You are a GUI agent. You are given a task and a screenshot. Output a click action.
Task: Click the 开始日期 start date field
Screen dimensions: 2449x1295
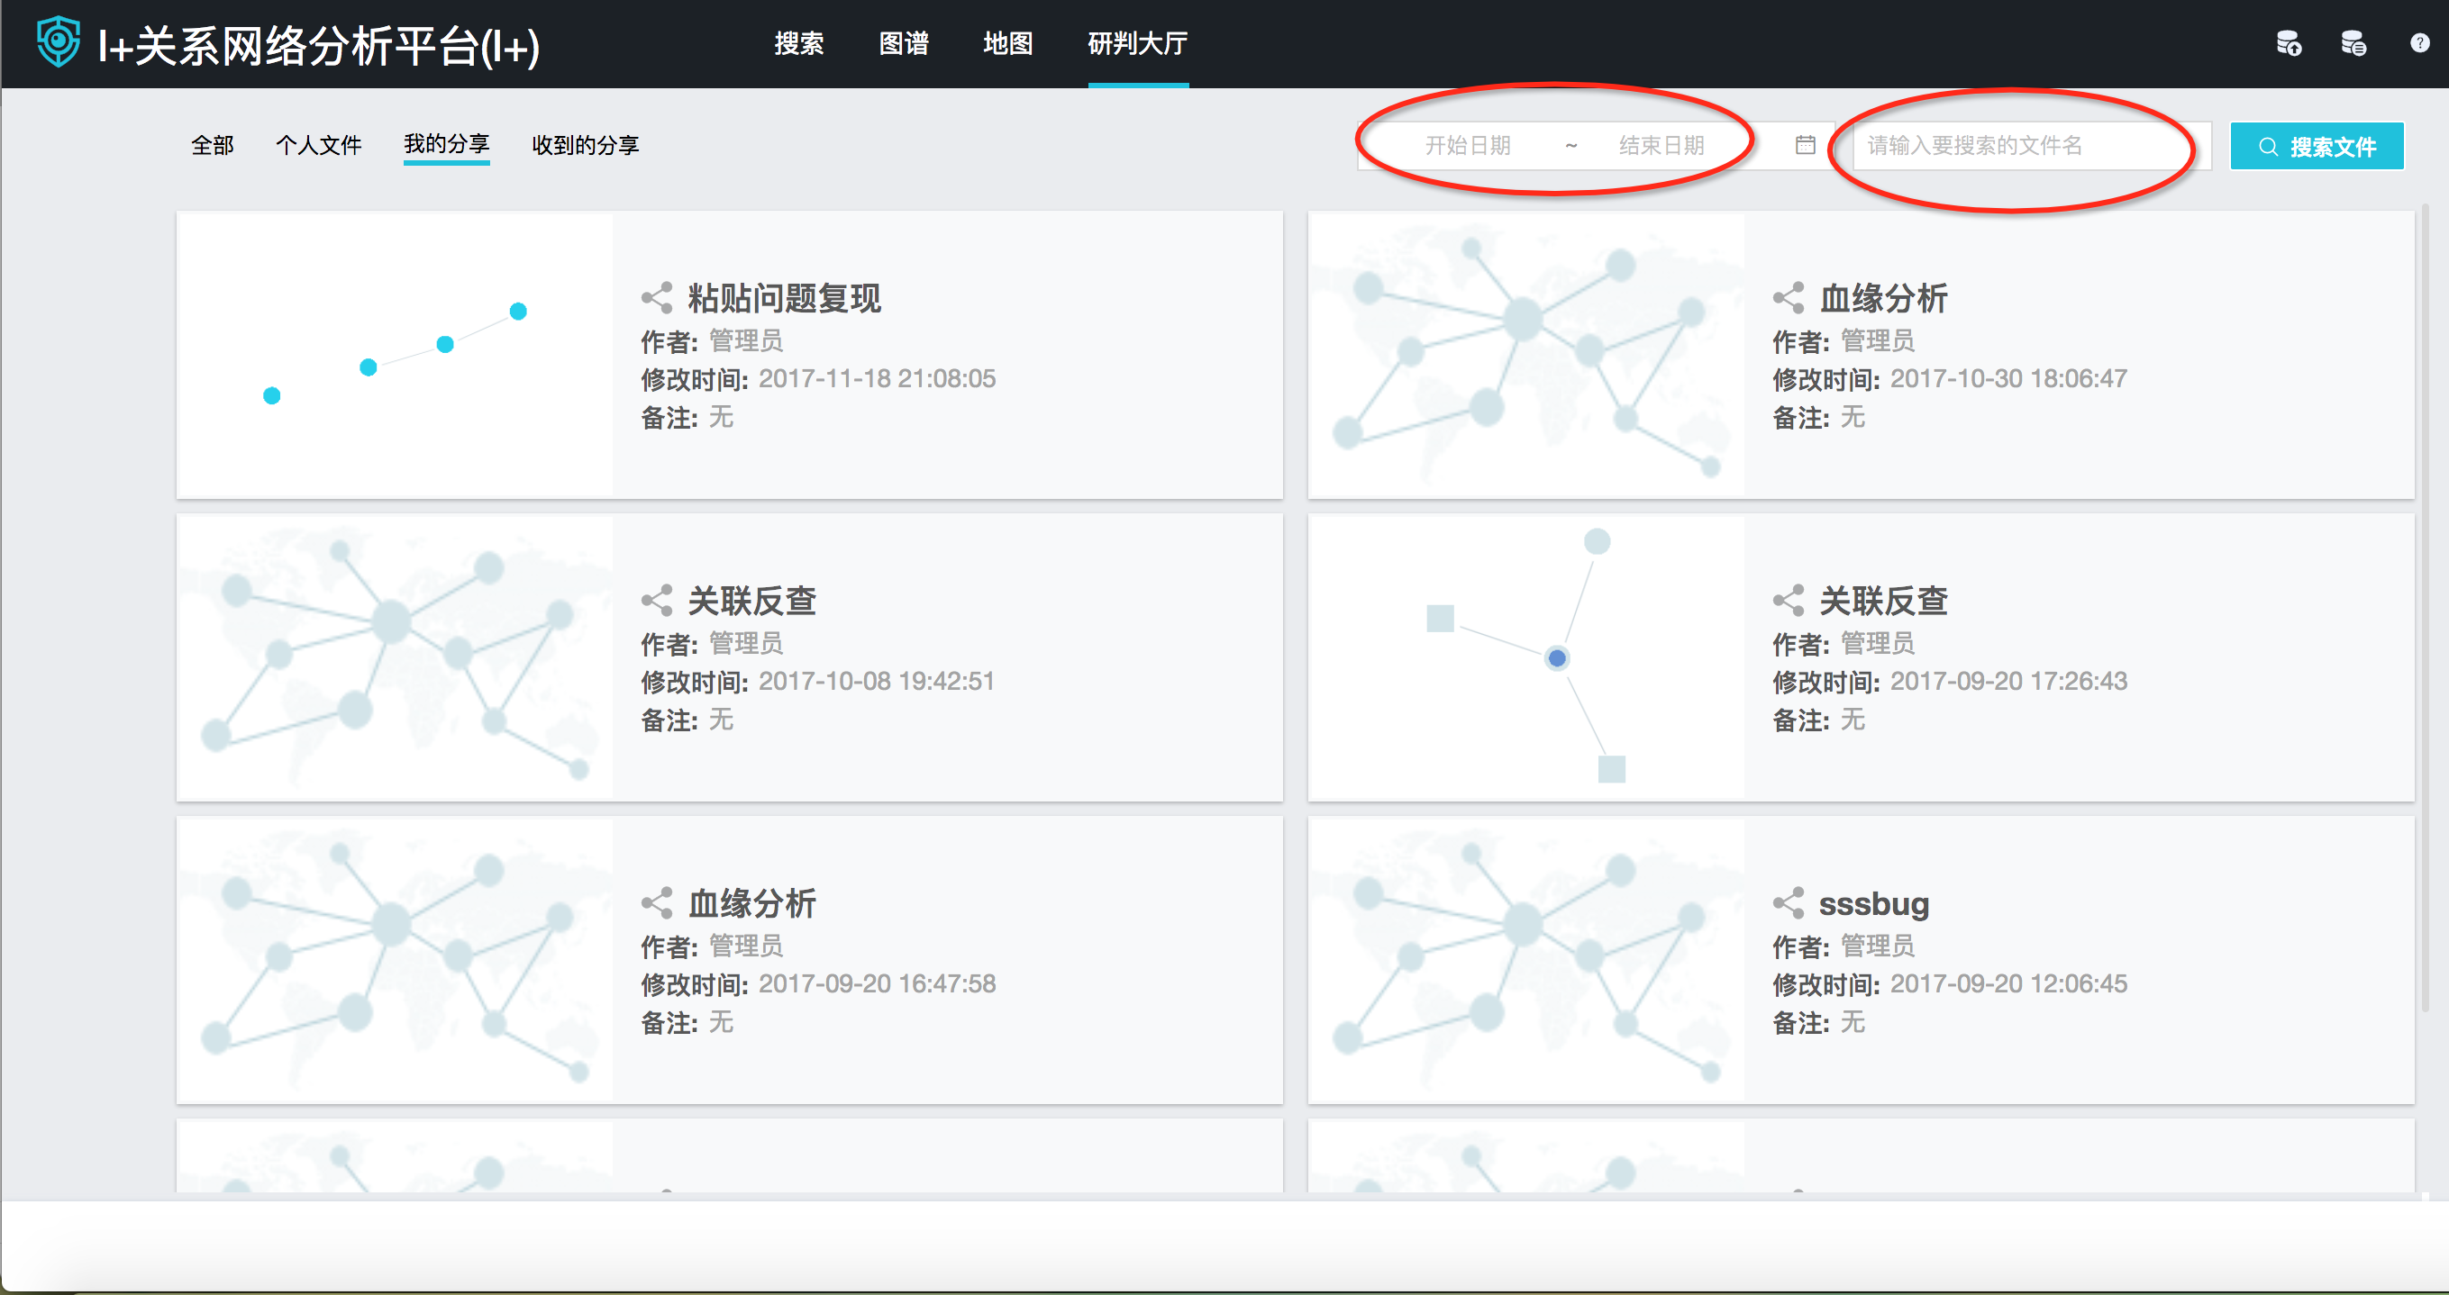click(1467, 145)
